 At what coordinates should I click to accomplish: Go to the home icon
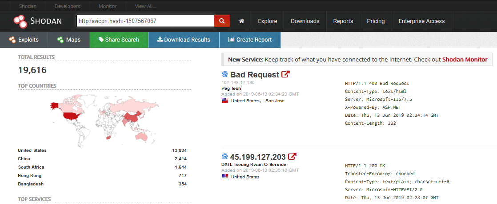[241, 21]
